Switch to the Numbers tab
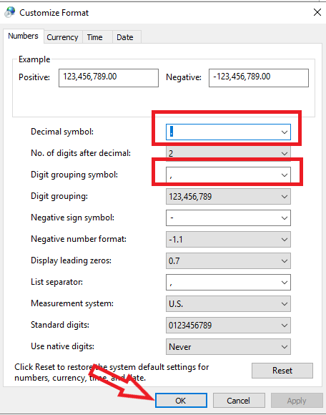 point(24,36)
